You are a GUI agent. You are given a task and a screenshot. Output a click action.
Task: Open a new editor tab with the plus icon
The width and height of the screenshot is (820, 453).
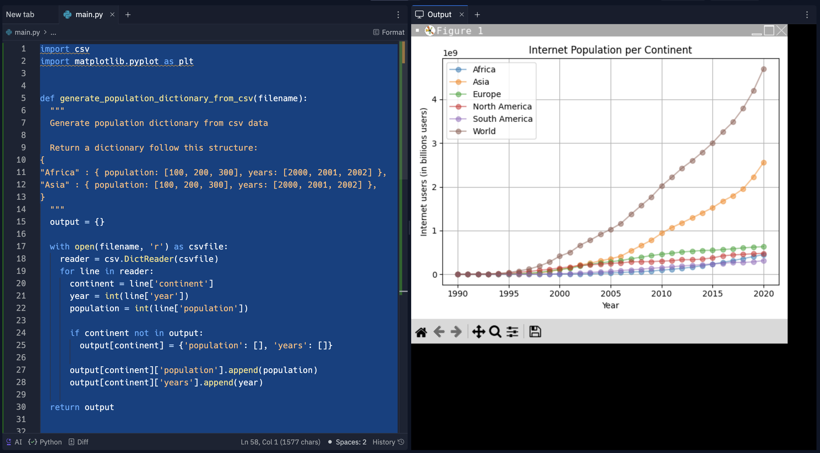pyautogui.click(x=128, y=15)
